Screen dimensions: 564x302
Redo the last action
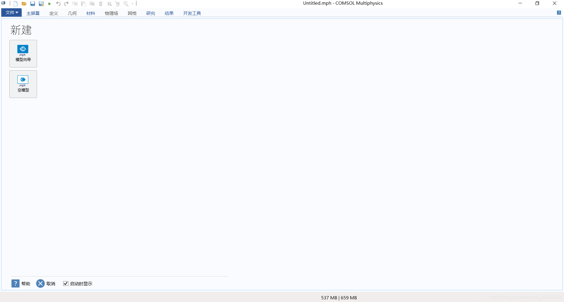pyautogui.click(x=66, y=4)
